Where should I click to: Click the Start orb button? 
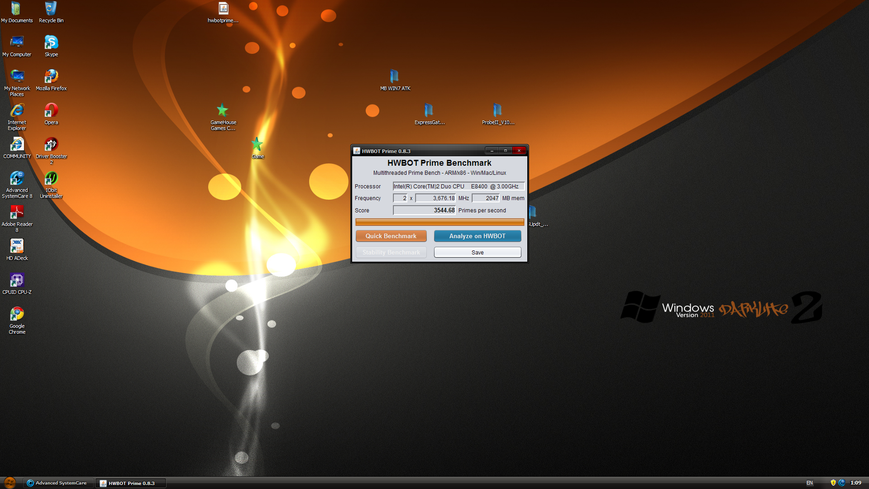tap(10, 483)
